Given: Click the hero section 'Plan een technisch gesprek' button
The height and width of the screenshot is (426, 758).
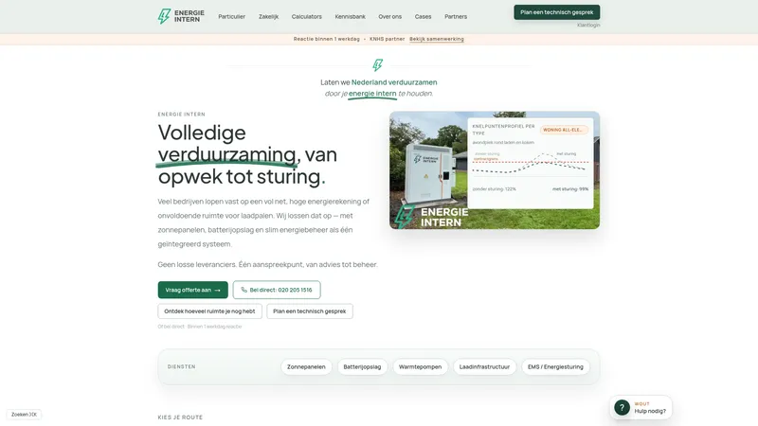Looking at the screenshot, I should 310,311.
